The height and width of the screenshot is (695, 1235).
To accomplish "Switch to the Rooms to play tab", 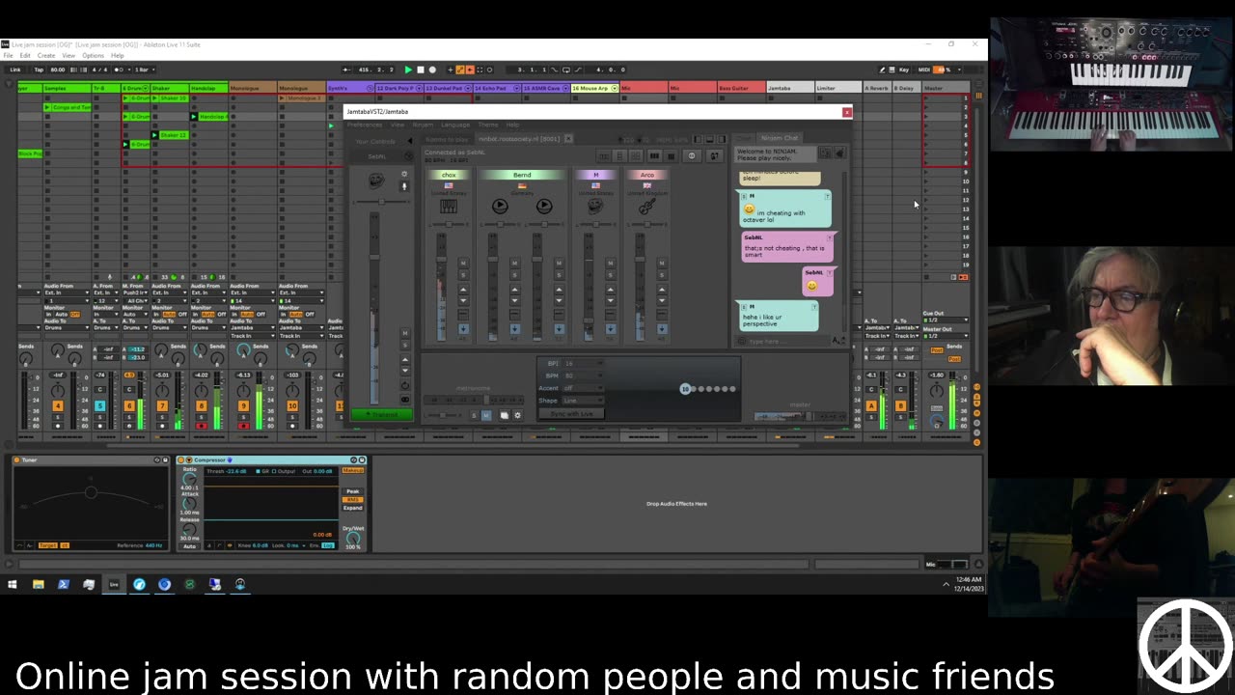I will pyautogui.click(x=447, y=139).
